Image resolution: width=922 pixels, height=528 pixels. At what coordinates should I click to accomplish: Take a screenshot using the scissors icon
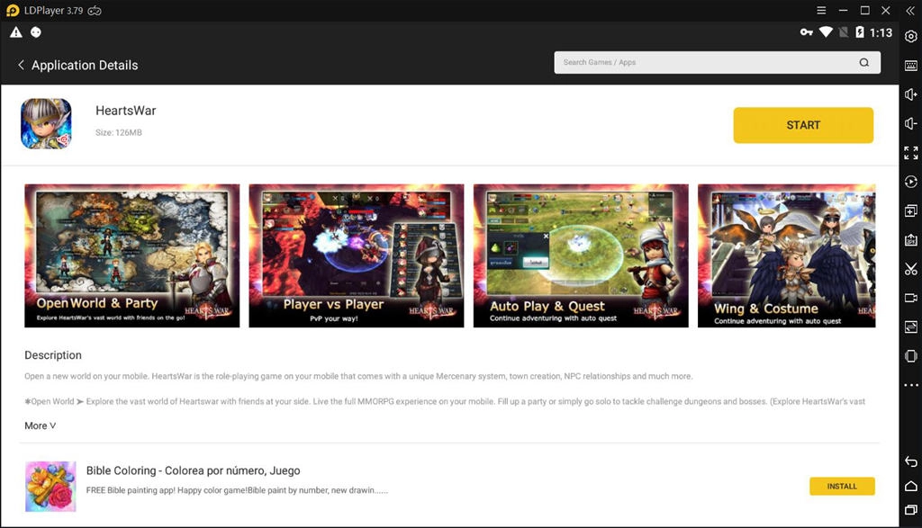pos(910,270)
